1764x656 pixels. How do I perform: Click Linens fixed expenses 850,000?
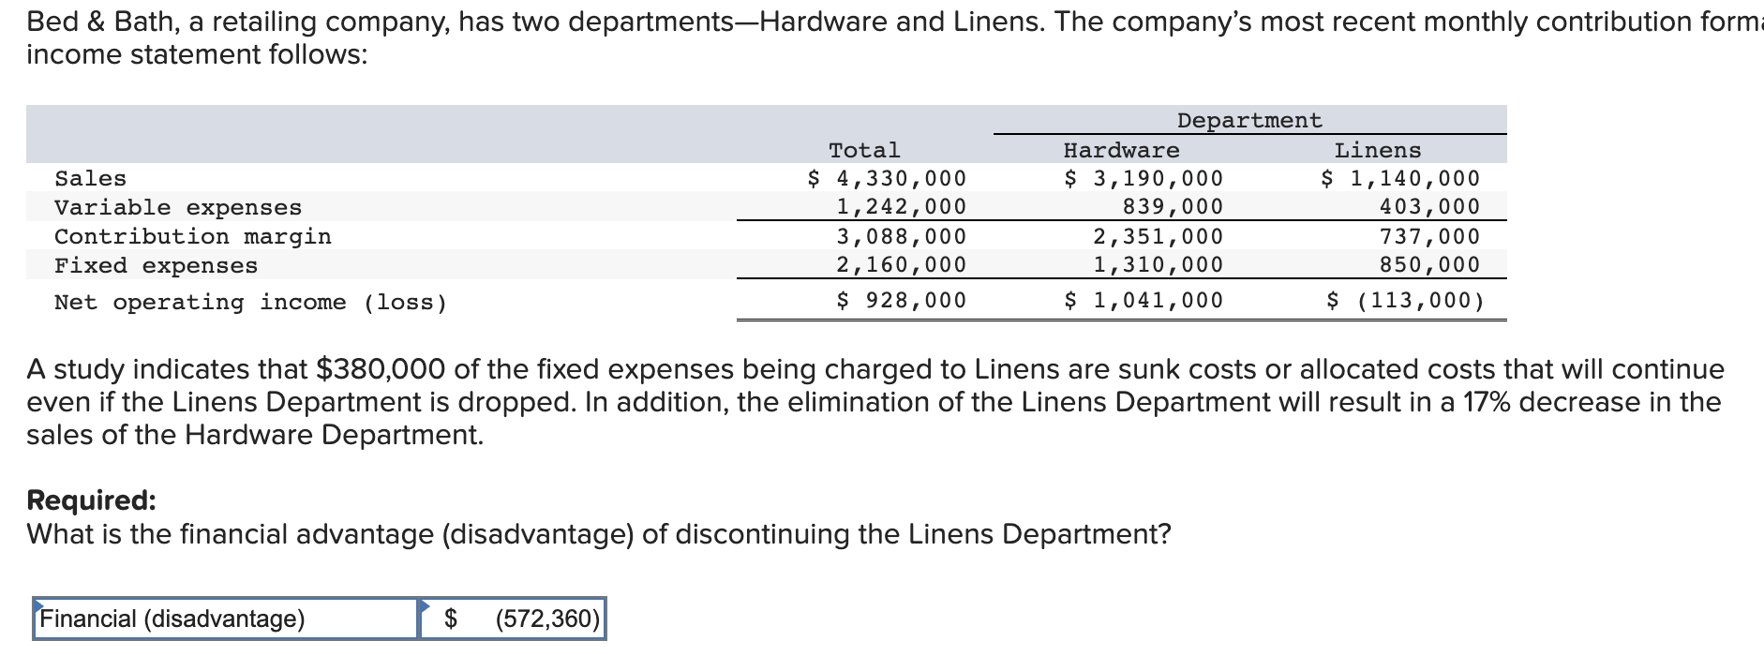[1429, 264]
